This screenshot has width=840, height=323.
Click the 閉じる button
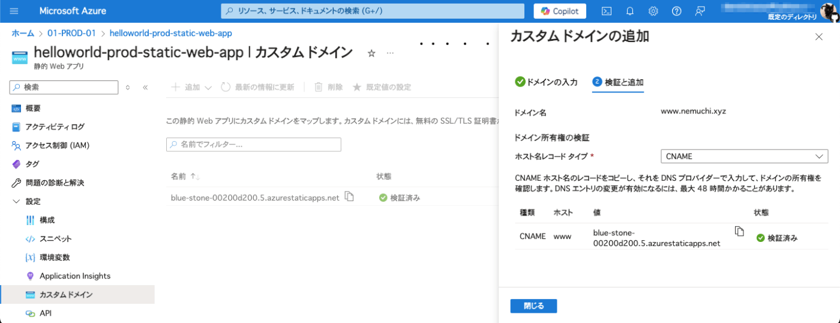pos(533,306)
